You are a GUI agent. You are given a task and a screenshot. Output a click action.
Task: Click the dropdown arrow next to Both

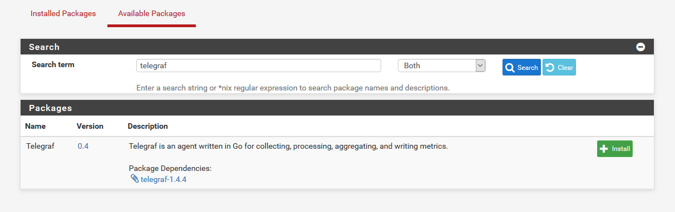(480, 65)
